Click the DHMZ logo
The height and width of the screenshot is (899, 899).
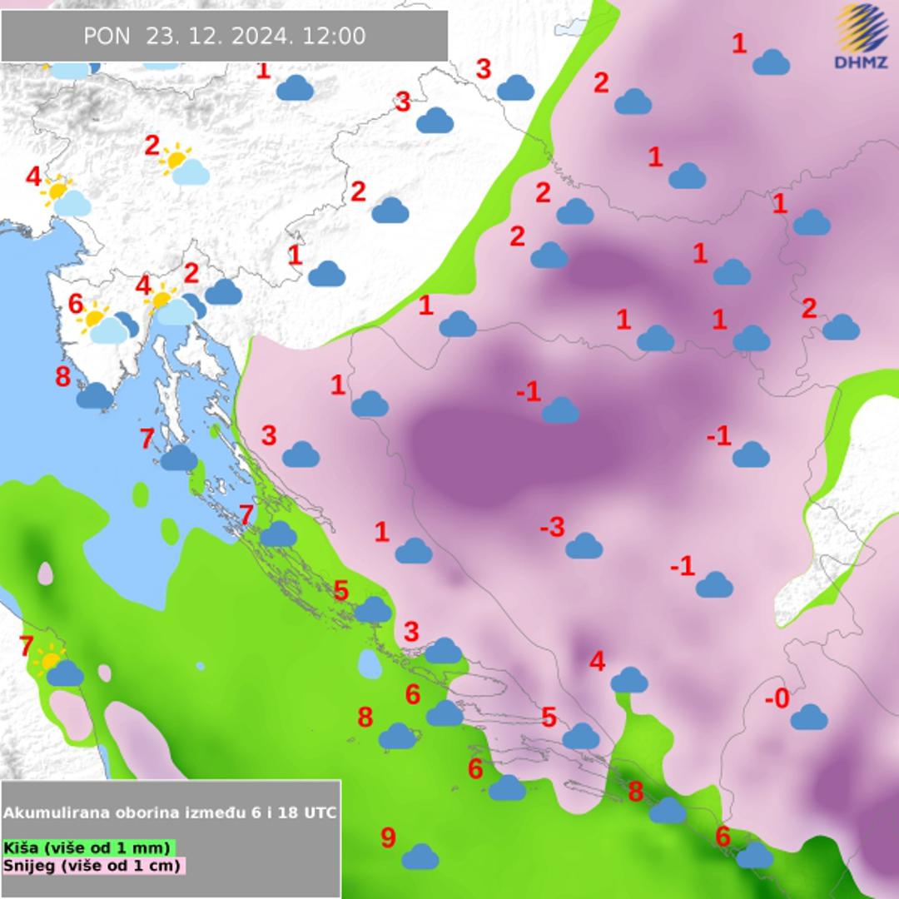[862, 37]
